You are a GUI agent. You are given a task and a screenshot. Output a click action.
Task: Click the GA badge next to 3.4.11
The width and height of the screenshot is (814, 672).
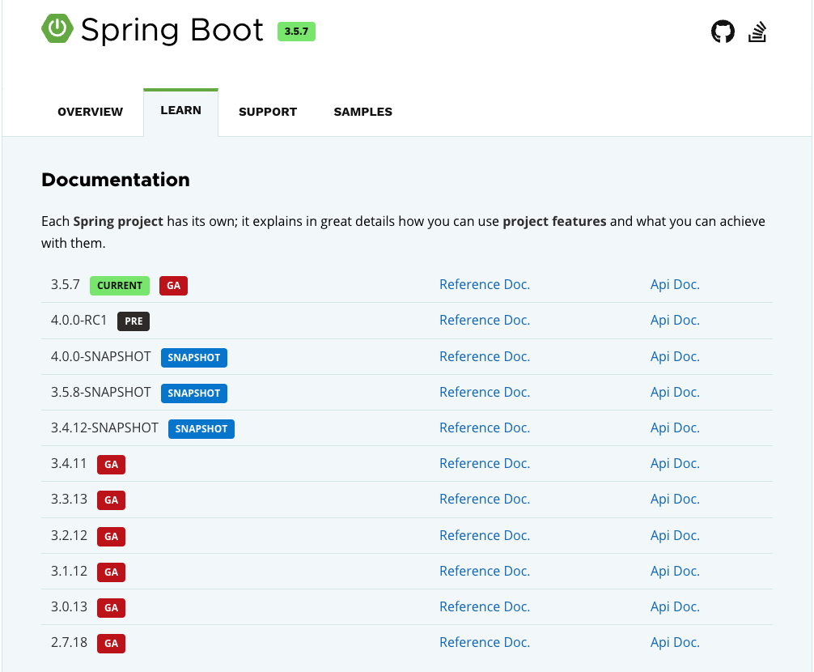[x=111, y=464]
